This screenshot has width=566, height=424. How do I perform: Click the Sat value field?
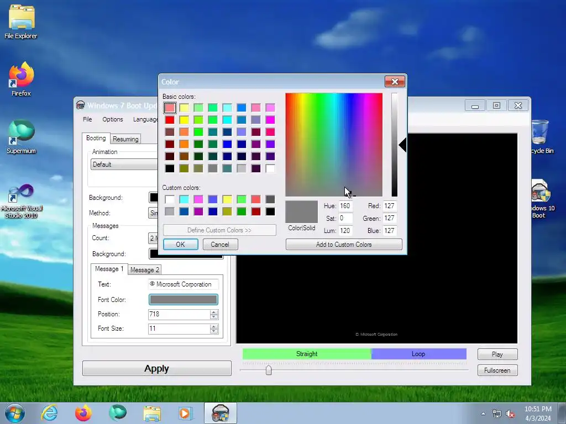(345, 218)
